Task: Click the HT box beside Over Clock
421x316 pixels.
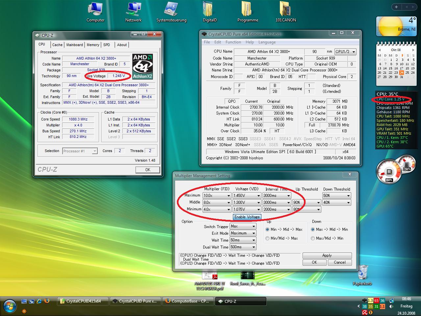Action: tap(277, 131)
